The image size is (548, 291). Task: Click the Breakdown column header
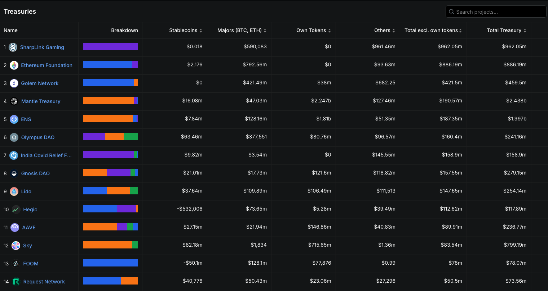click(x=124, y=30)
